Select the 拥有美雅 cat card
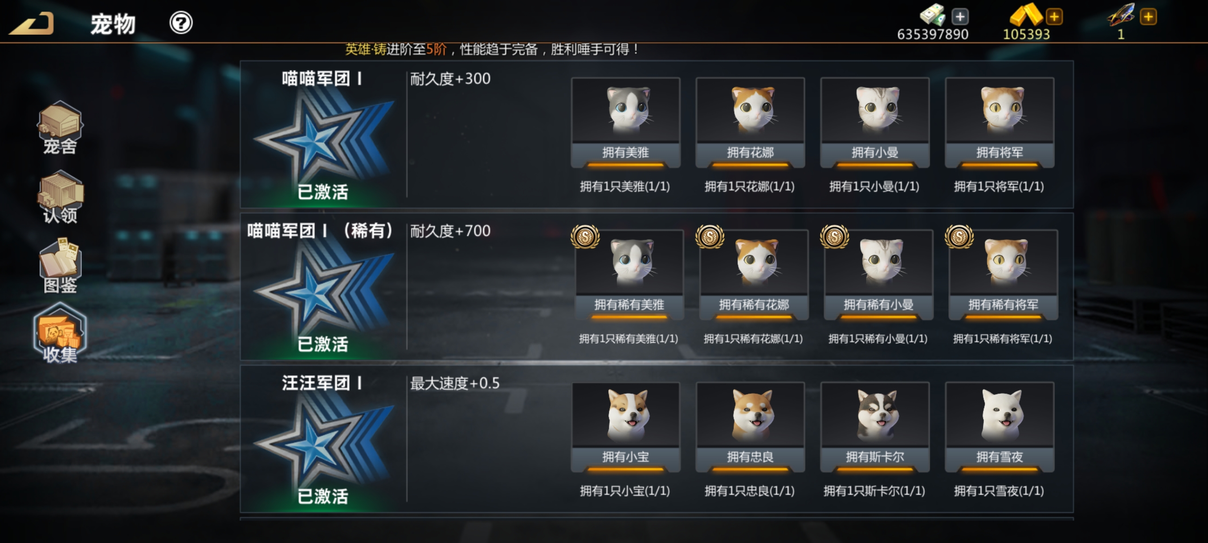 (625, 123)
